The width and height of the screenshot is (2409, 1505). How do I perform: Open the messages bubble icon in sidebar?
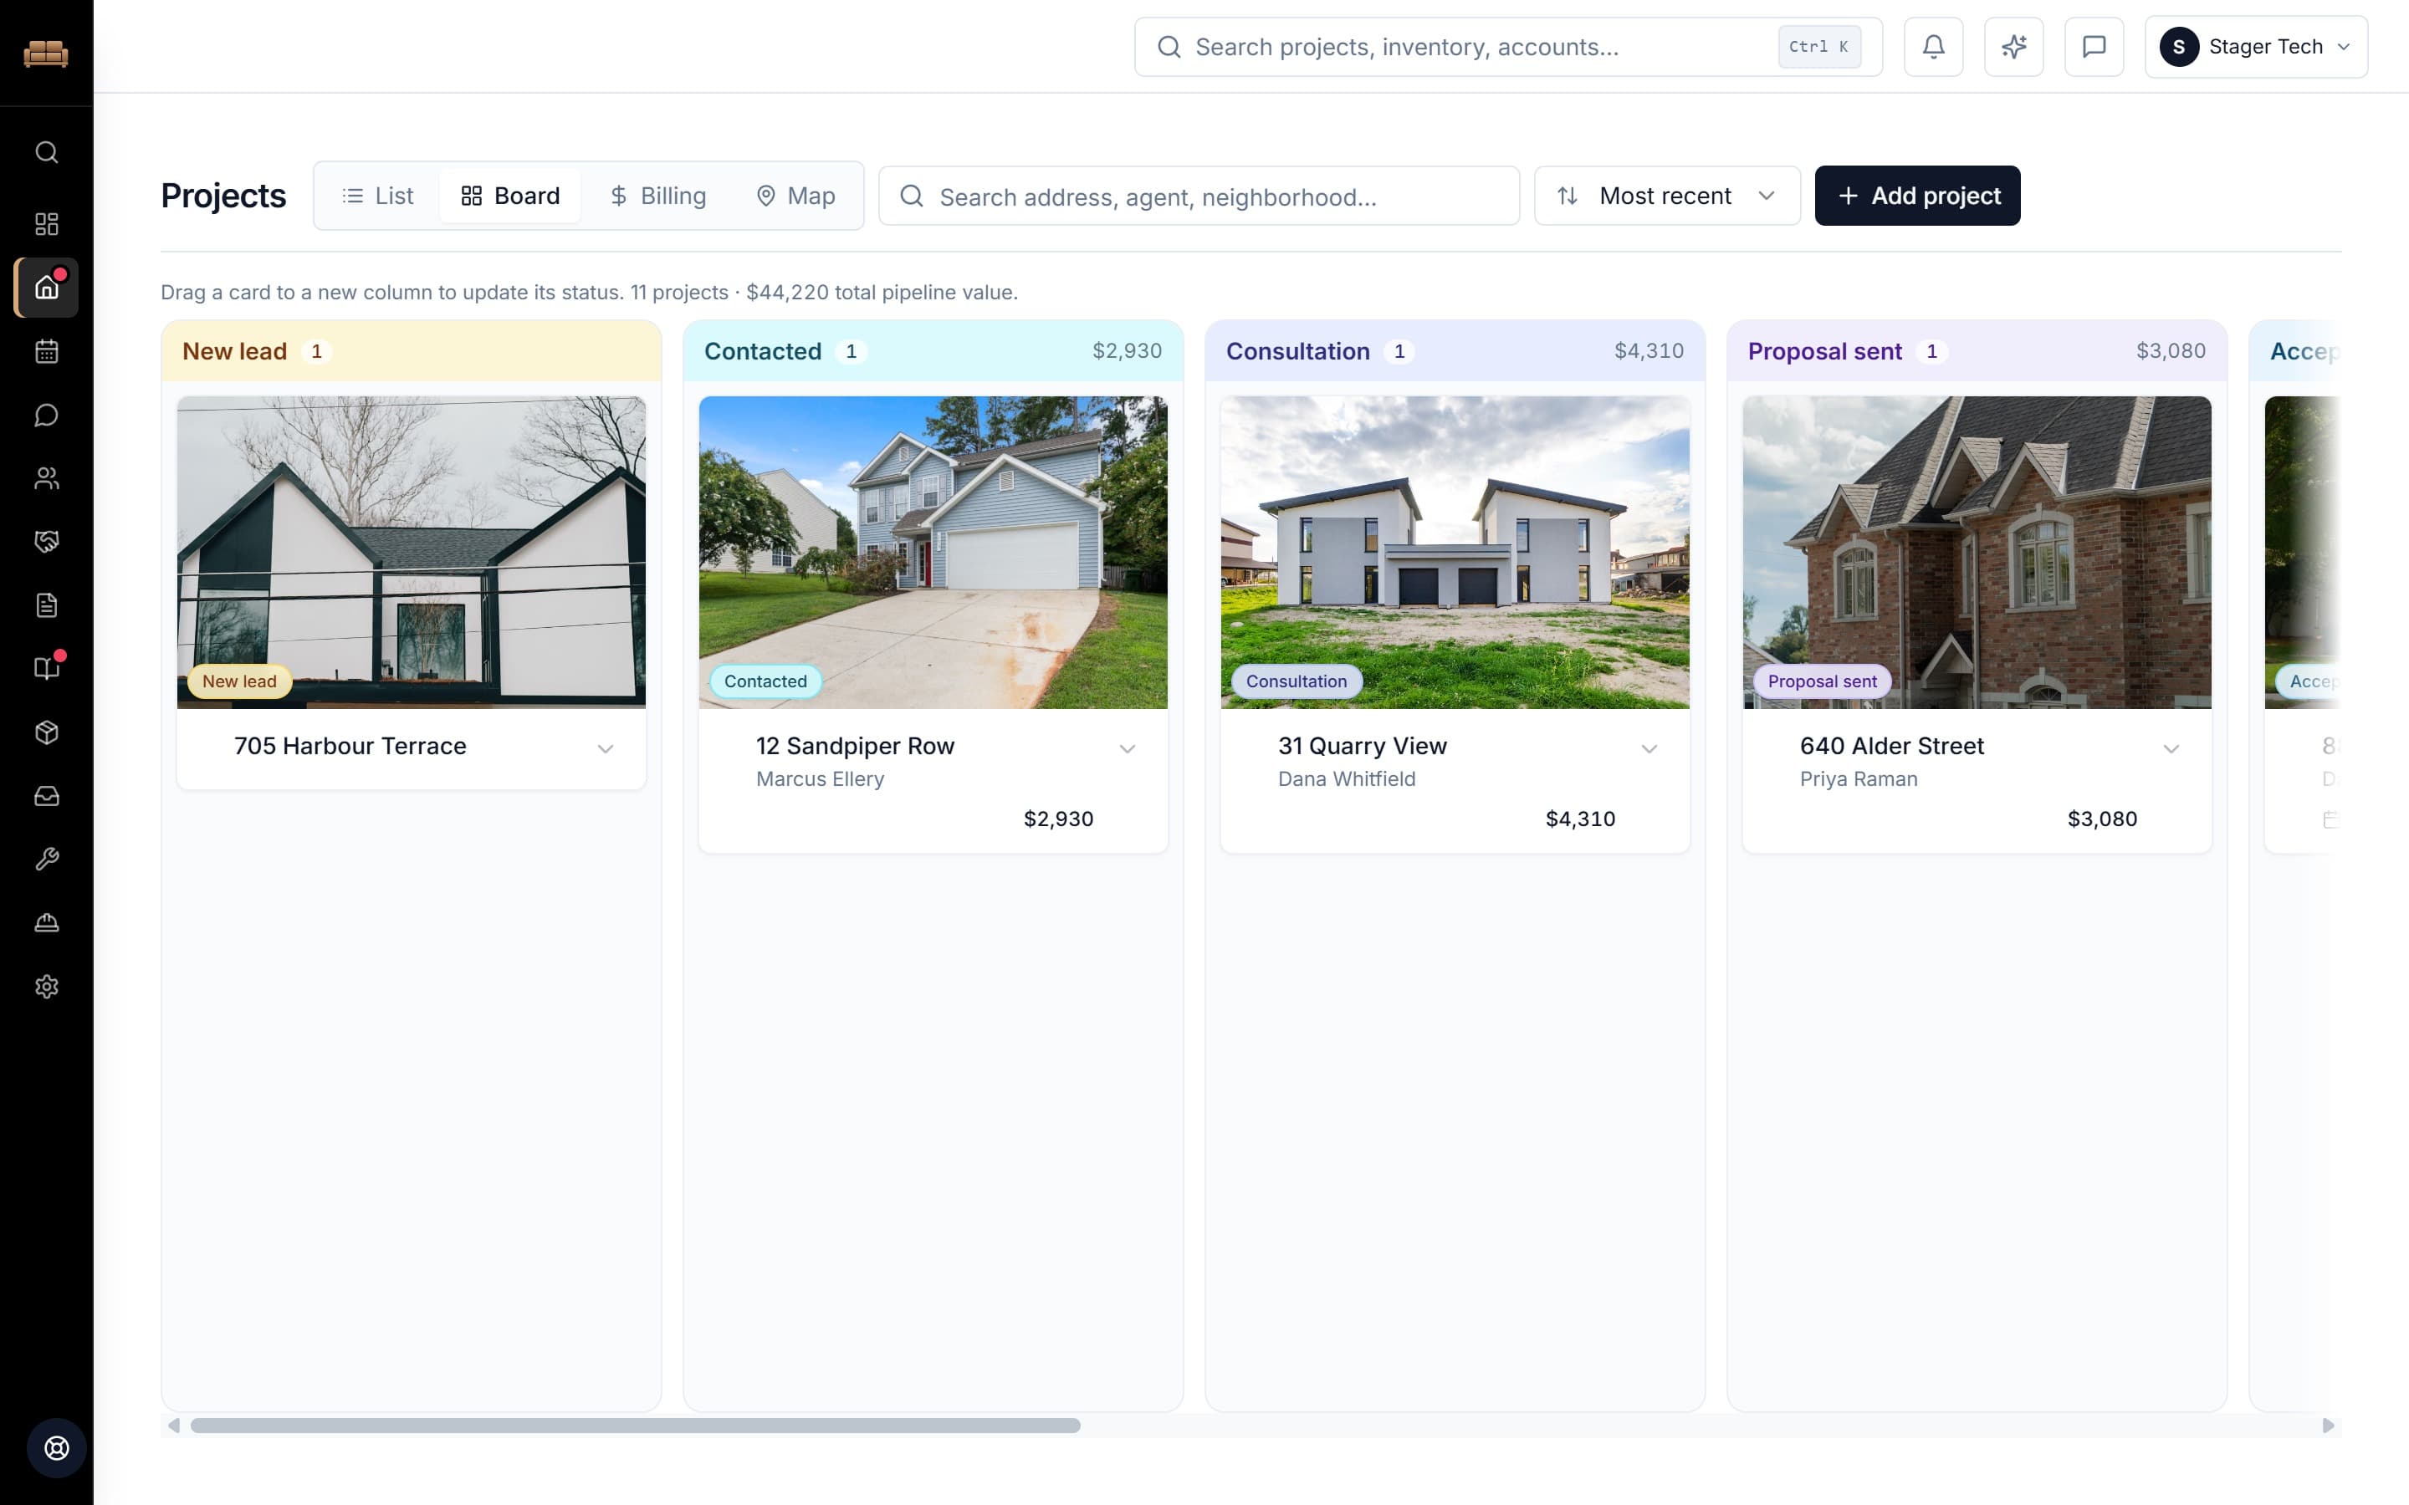47,415
